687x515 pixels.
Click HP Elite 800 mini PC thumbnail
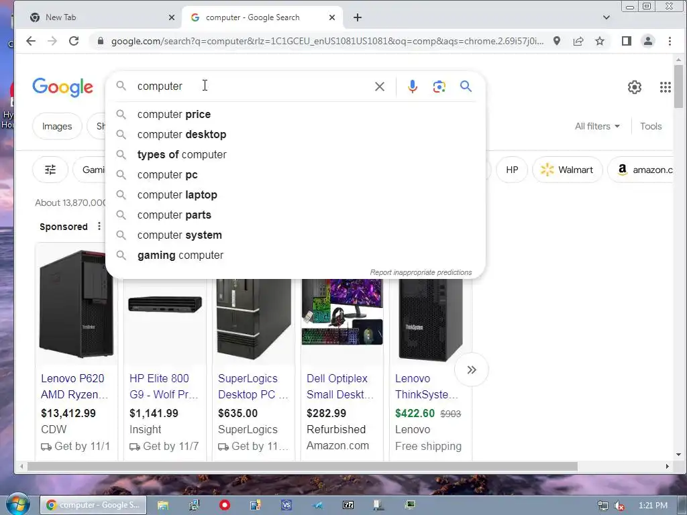(165, 304)
